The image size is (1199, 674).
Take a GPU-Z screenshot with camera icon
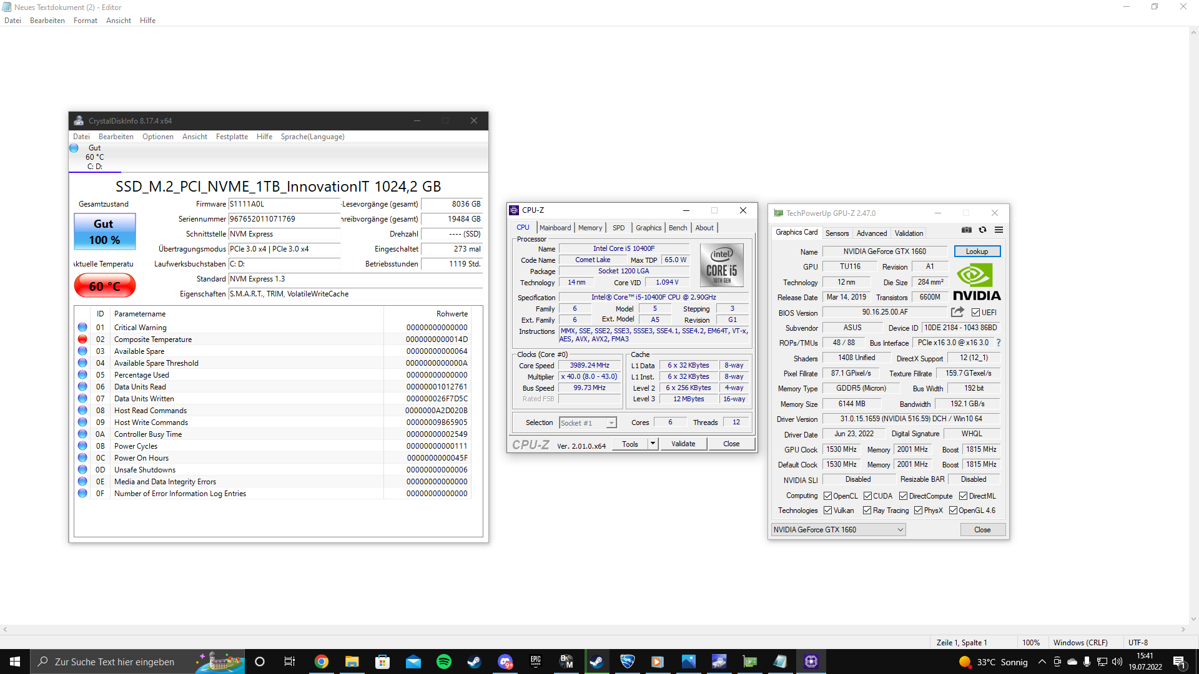[967, 230]
